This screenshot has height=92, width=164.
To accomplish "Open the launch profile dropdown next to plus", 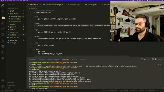I will click(150, 59).
